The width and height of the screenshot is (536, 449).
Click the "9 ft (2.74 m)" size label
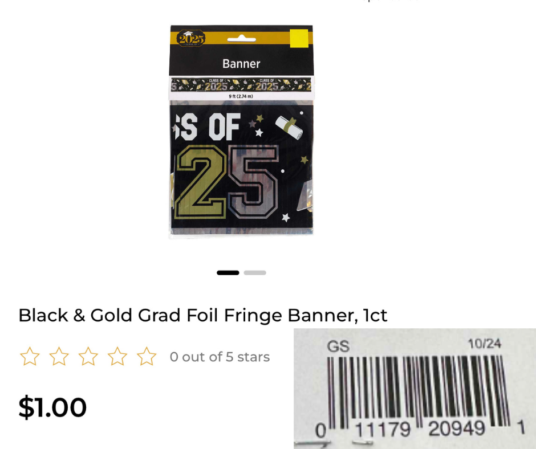tap(241, 96)
